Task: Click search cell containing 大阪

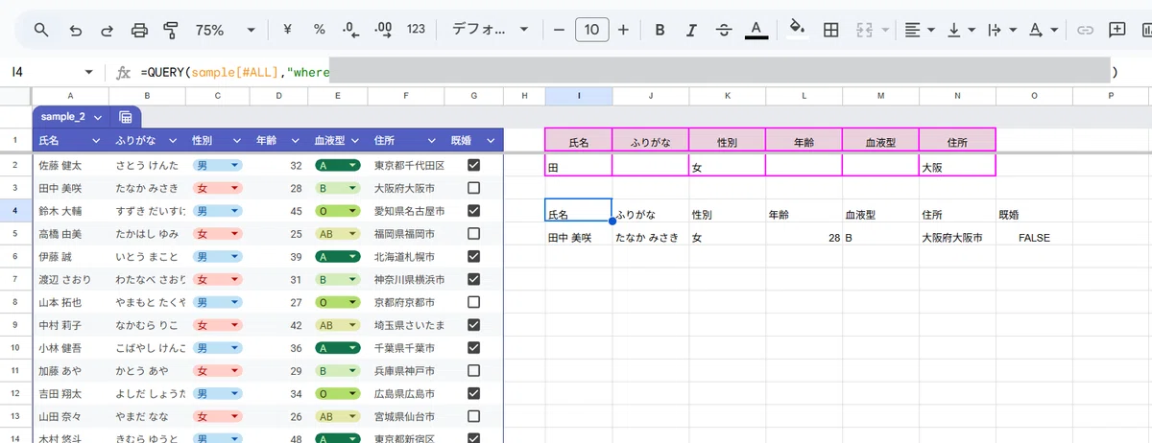Action: 957,165
